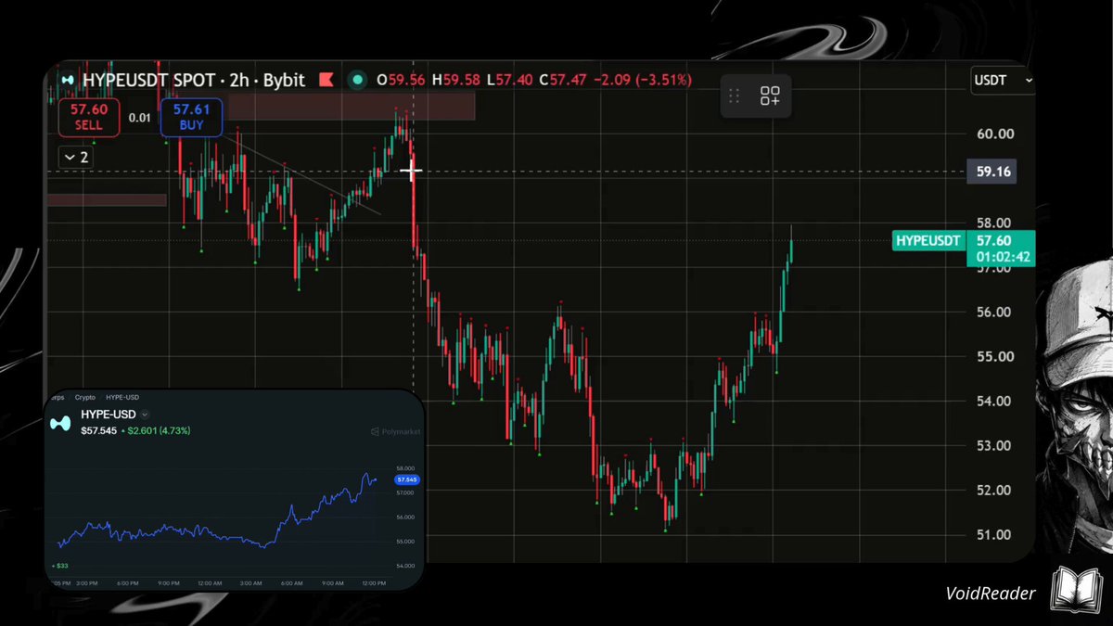Click the $57.545 price in Polymarket panel
Image resolution: width=1113 pixels, height=626 pixels.
pyautogui.click(x=99, y=431)
